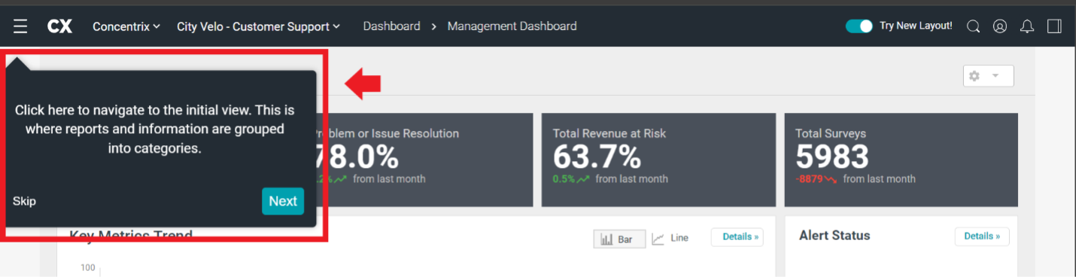
Task: Select the Bar chart view toggle
Action: (619, 239)
